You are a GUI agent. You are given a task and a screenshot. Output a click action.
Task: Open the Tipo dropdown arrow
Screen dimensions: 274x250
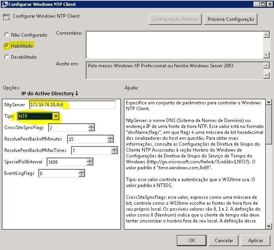point(56,116)
